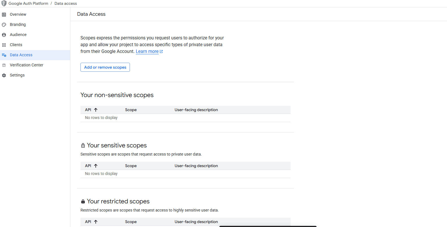The image size is (447, 227).
Task: Click the Clients grid icon
Action: (4, 45)
